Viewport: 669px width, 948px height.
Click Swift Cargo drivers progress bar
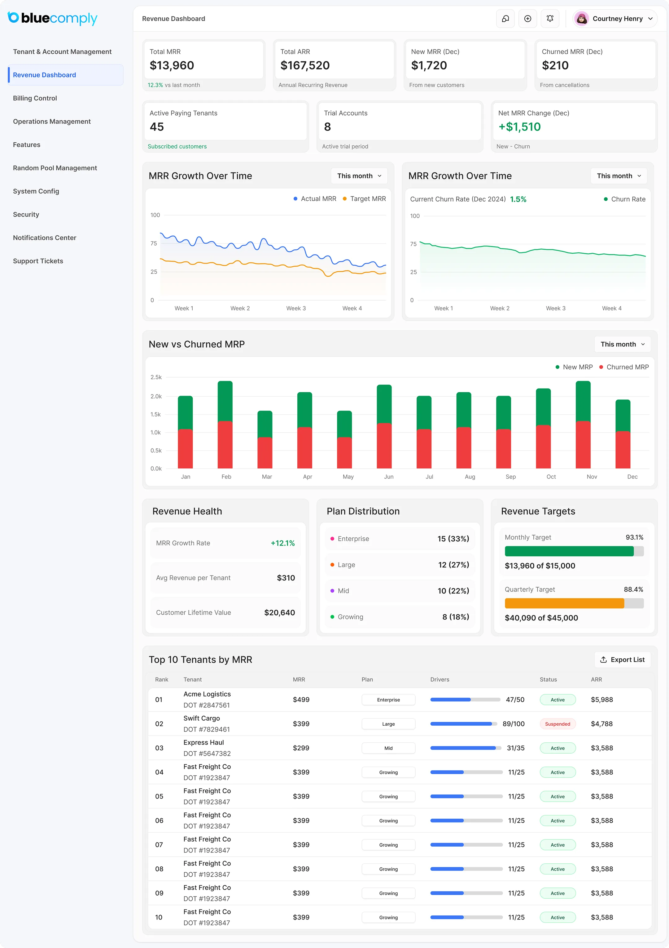point(464,724)
